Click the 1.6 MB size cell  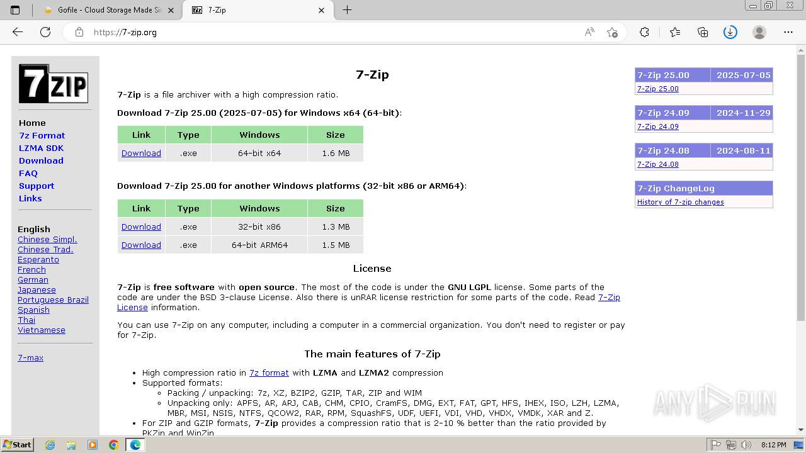(336, 153)
